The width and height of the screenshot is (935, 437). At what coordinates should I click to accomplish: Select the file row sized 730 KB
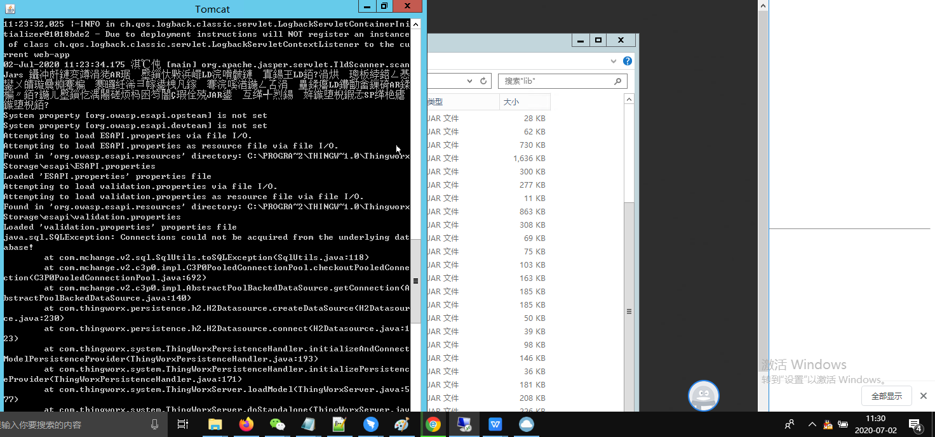pyautogui.click(x=488, y=145)
